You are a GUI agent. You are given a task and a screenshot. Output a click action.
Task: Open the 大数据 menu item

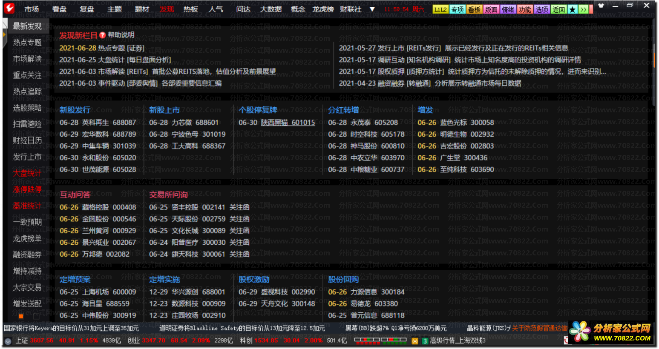pos(271,9)
